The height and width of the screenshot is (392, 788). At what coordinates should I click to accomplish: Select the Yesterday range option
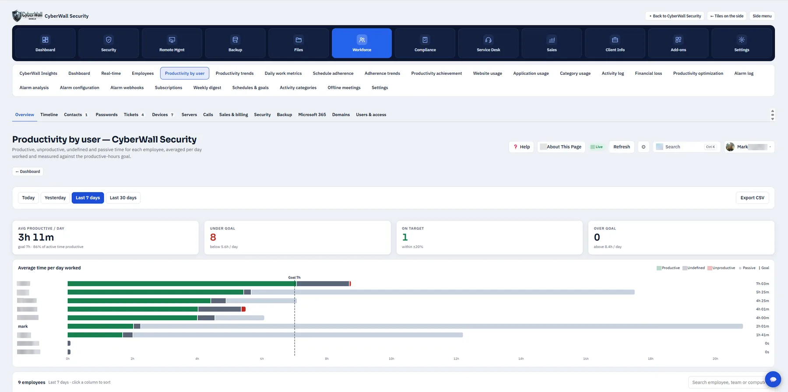tap(55, 198)
